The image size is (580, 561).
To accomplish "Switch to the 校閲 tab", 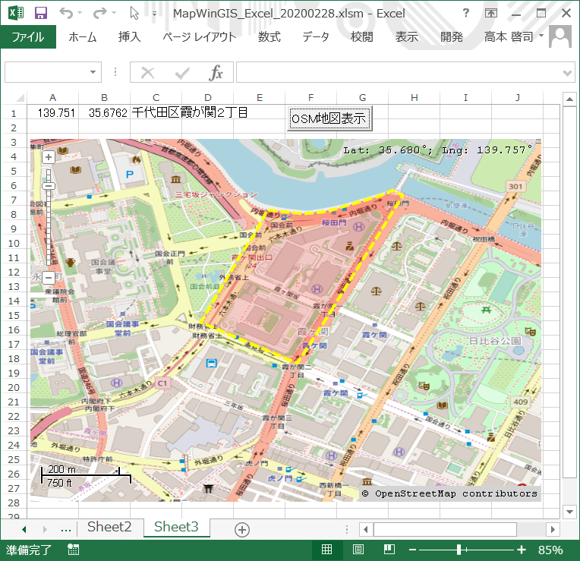I will click(x=362, y=36).
